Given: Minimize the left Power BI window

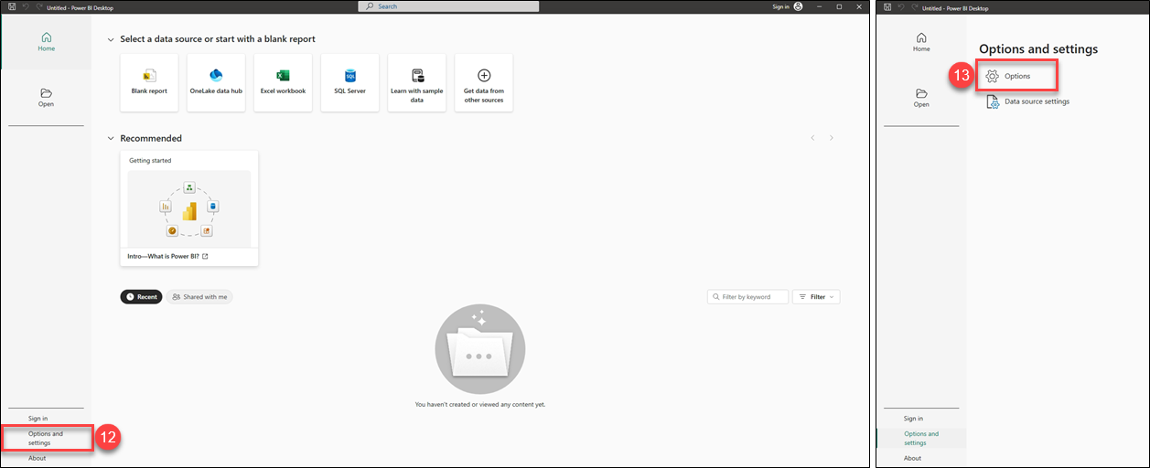Looking at the screenshot, I should click(x=821, y=6).
